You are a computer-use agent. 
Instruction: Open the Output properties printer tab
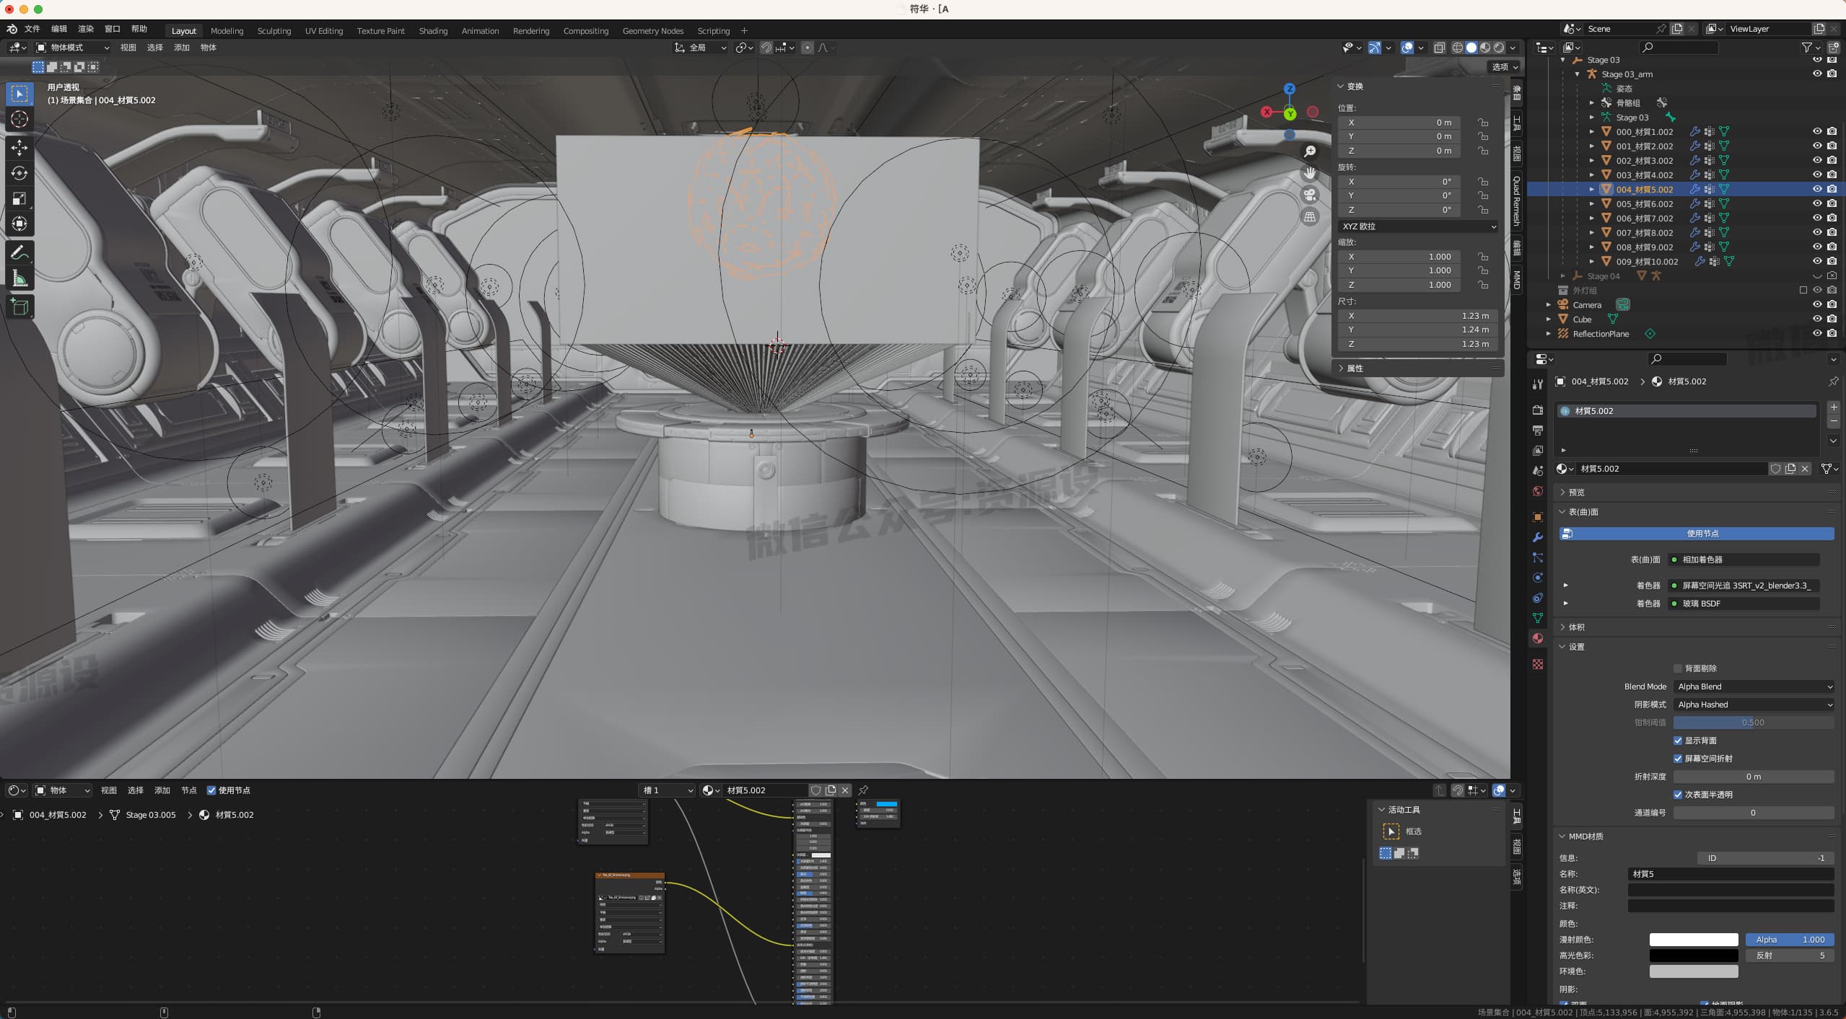tap(1538, 431)
